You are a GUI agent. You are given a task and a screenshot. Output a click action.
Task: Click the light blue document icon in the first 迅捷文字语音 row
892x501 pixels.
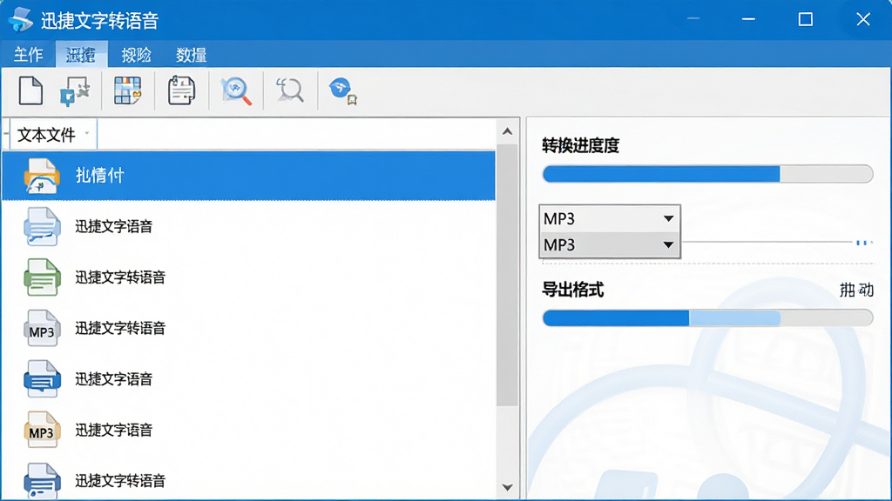(42, 227)
